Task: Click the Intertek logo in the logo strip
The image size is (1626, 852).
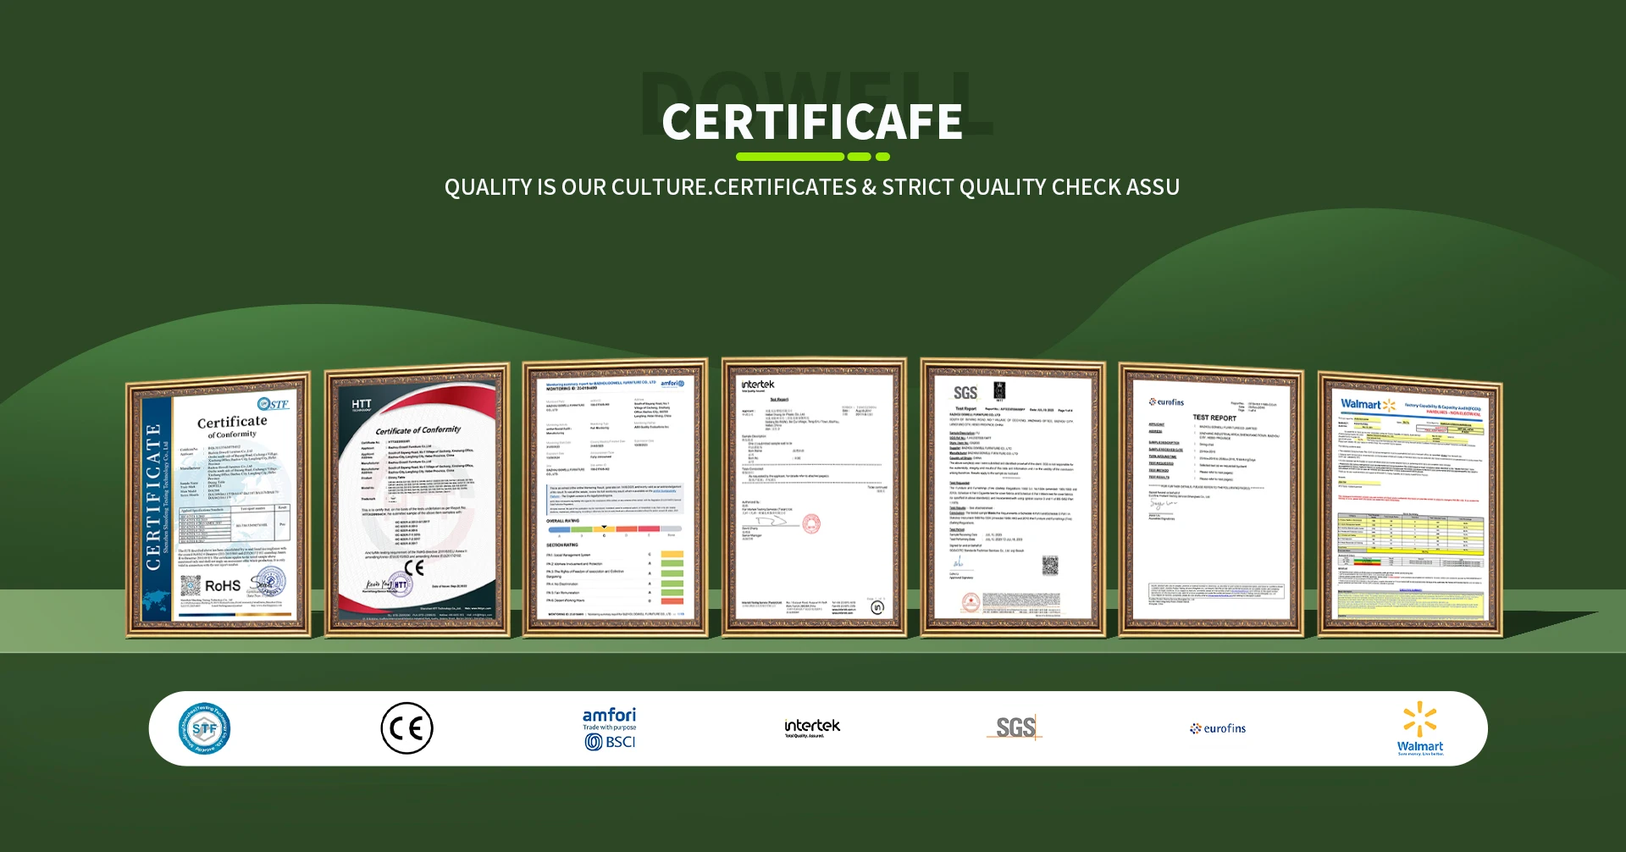Action: pyautogui.click(x=812, y=728)
